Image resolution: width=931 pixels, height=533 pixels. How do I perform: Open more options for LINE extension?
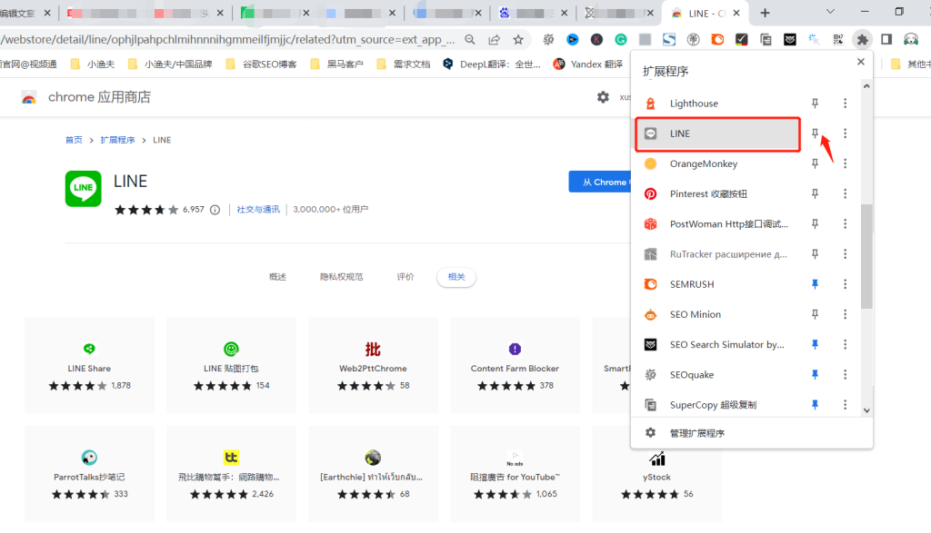tap(845, 133)
